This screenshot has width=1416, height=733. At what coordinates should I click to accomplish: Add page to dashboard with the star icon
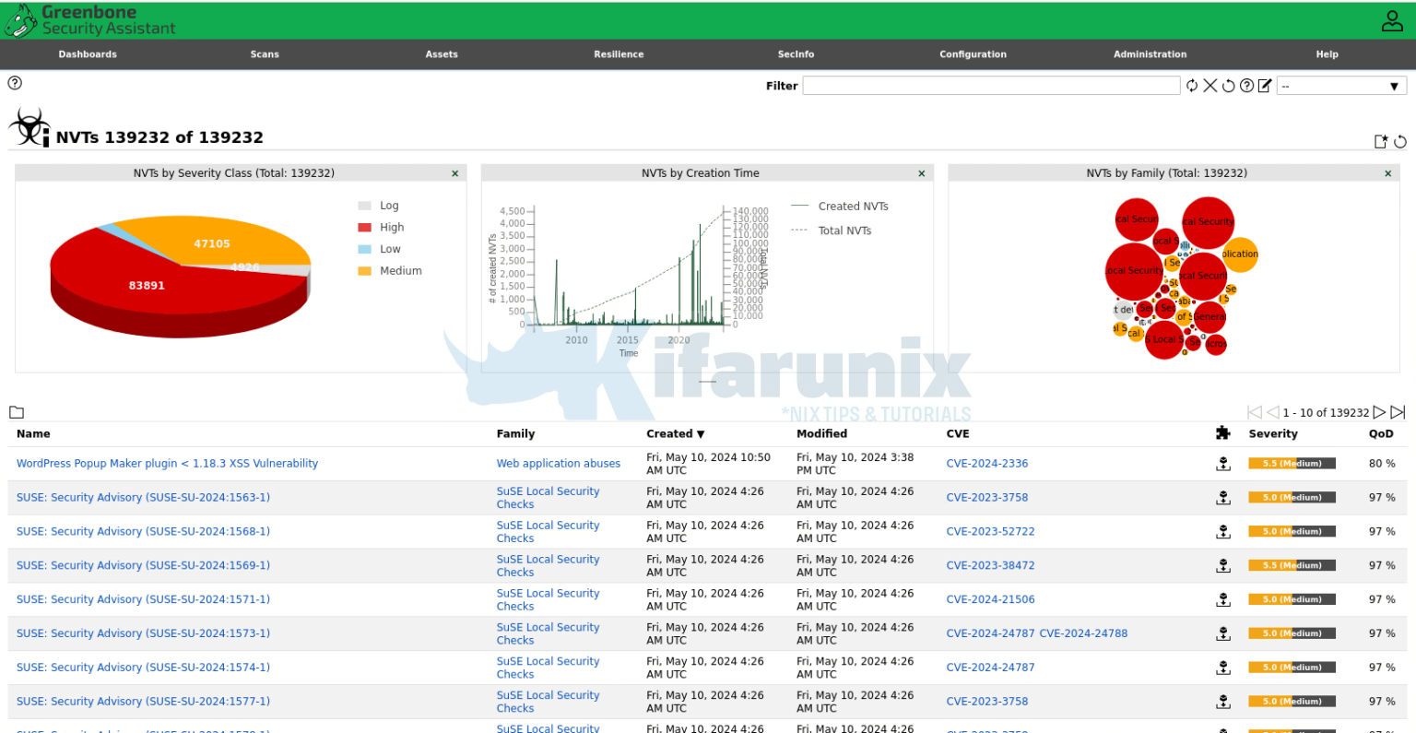pos(1381,140)
